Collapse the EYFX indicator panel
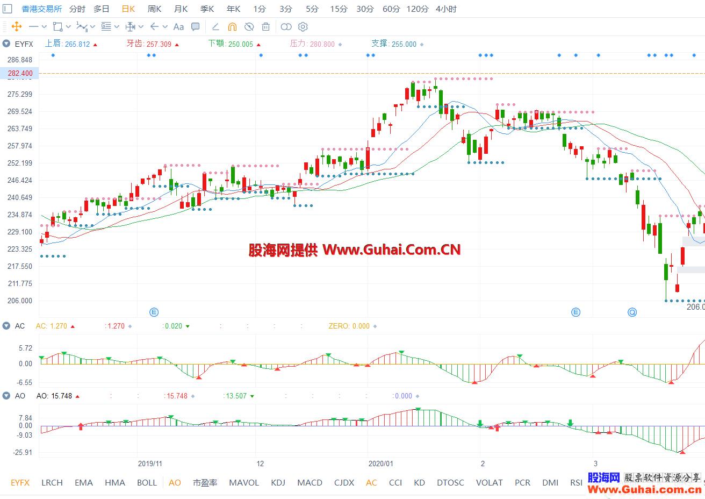The image size is (705, 499). point(6,44)
